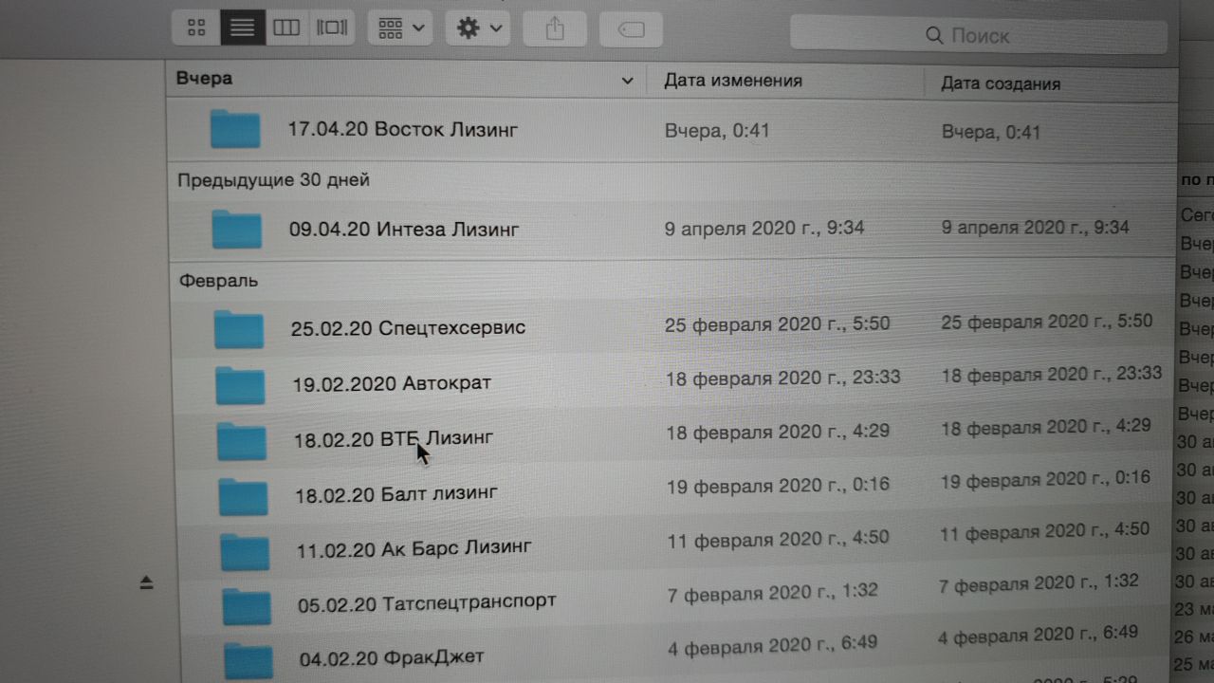
Task: Select the 09.04.20 Интеза Лизинг folder name
Action: [x=404, y=229]
